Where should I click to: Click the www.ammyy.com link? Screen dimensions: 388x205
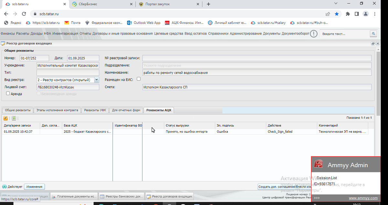(363, 198)
